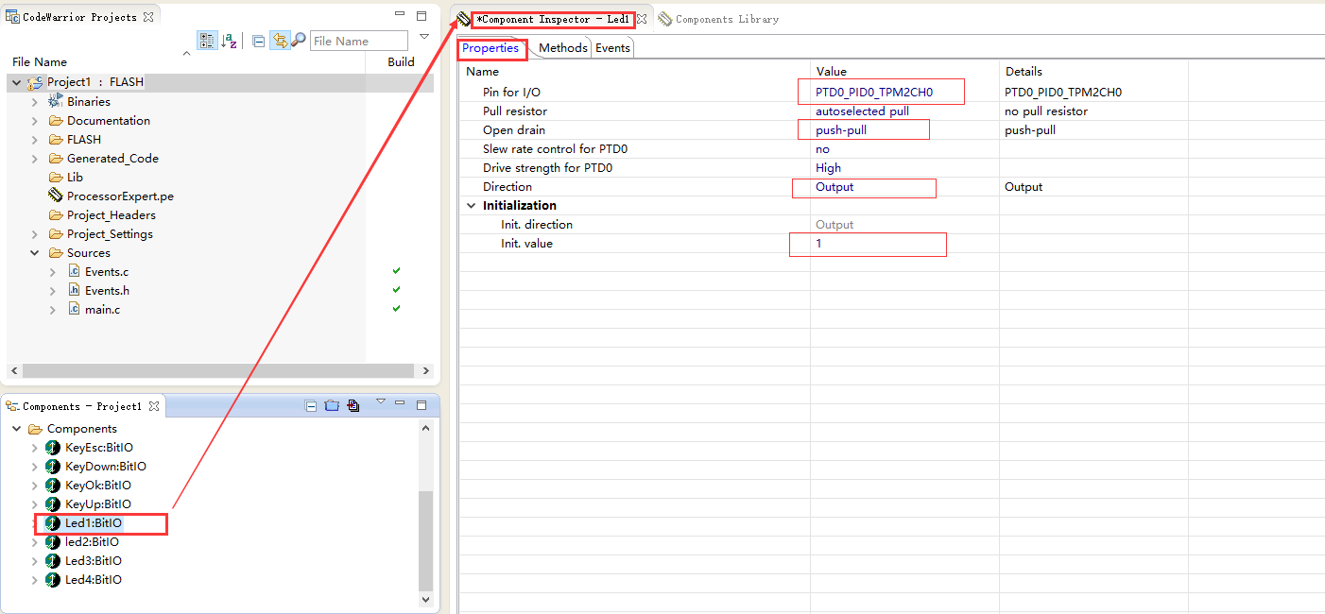Viewport: 1325px width, 614px height.
Task: Select the Led3:BitIO component
Action: [x=93, y=561]
